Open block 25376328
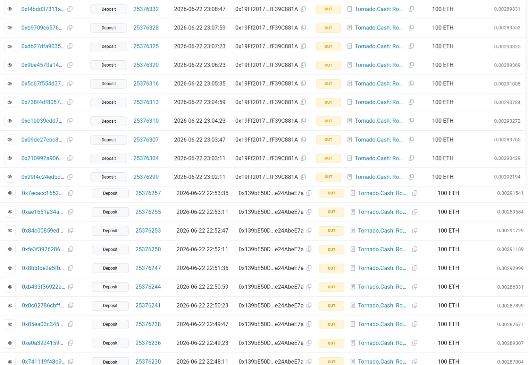Image resolution: width=528 pixels, height=365 pixels. (146, 28)
